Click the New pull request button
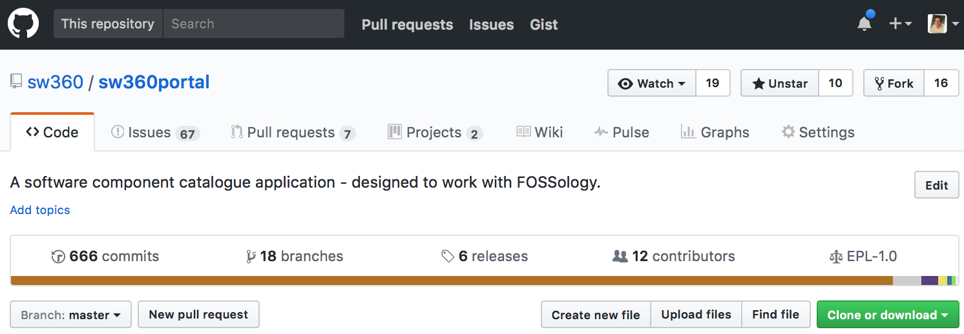The image size is (964, 334). click(198, 315)
